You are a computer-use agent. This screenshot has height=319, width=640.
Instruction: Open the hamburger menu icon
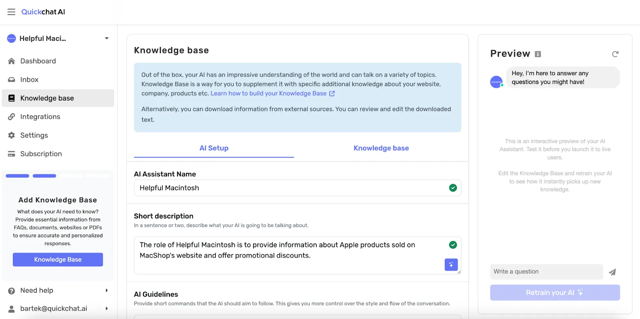pos(11,12)
